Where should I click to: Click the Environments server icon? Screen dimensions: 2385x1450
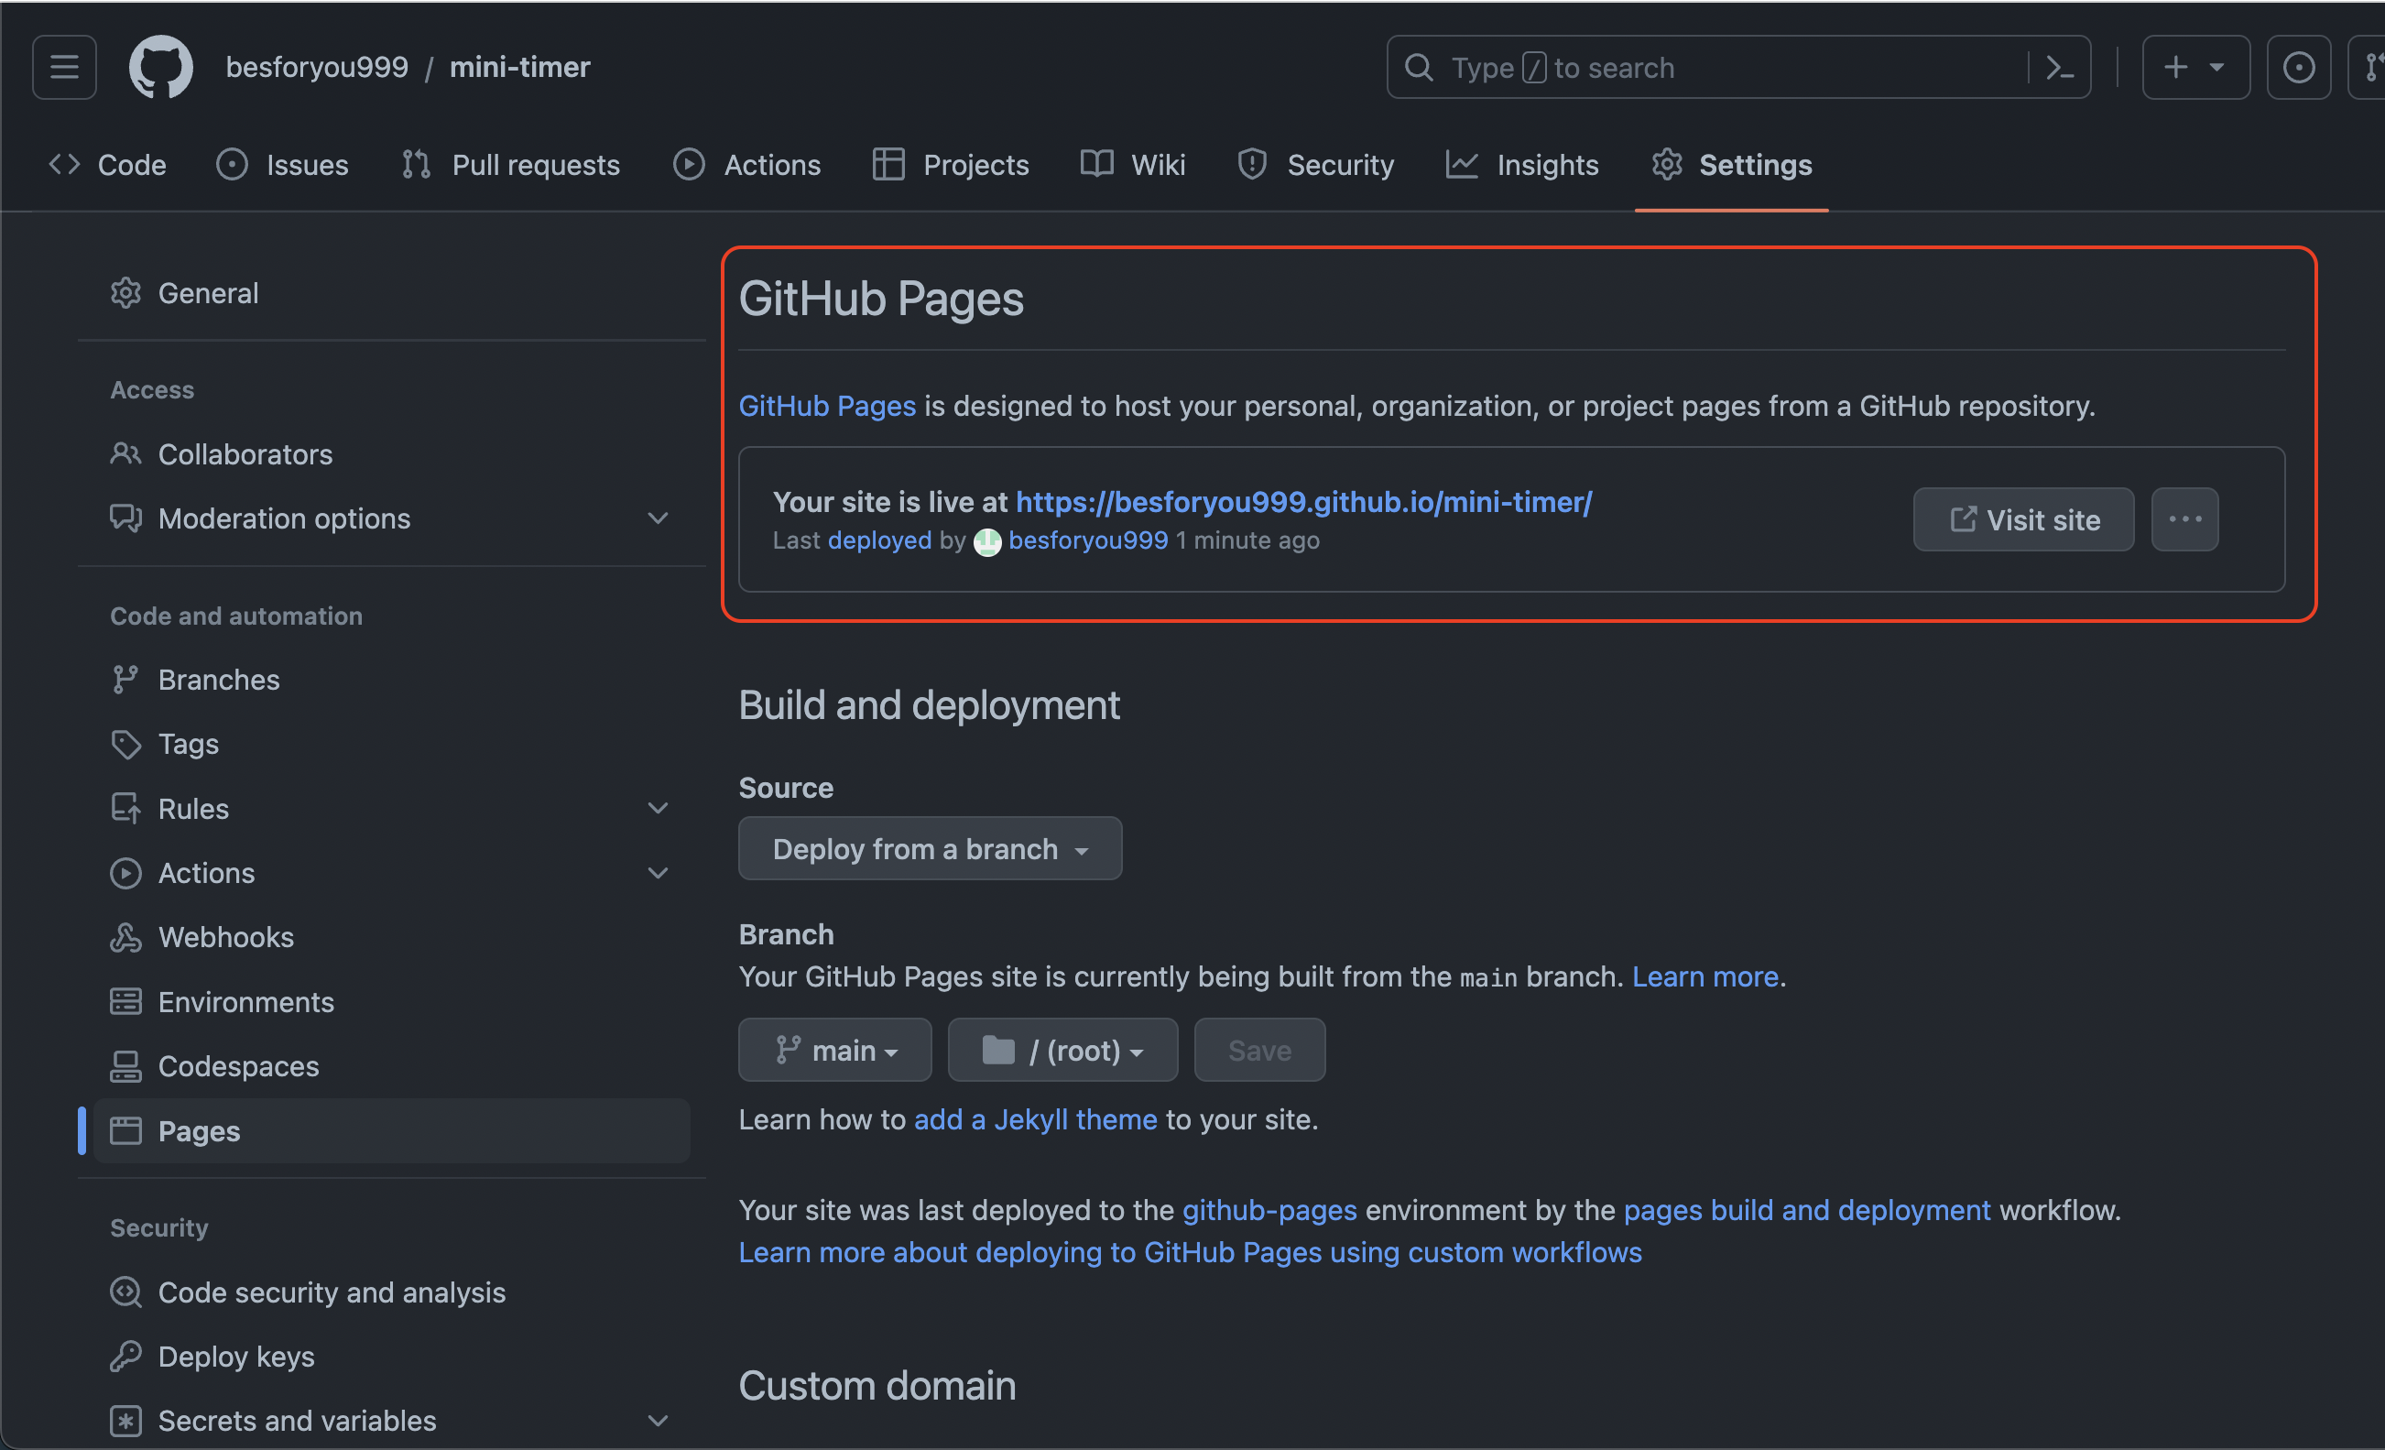(x=125, y=1002)
